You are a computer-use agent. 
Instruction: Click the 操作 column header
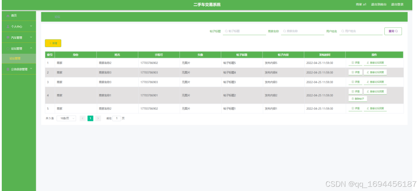(x=375, y=55)
